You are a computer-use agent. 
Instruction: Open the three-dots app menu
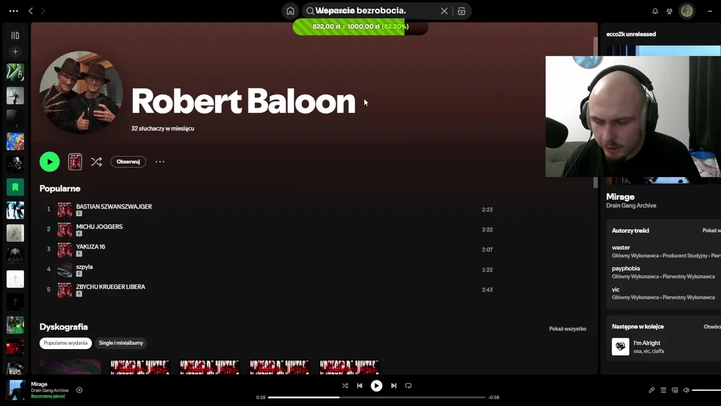[x=14, y=11]
